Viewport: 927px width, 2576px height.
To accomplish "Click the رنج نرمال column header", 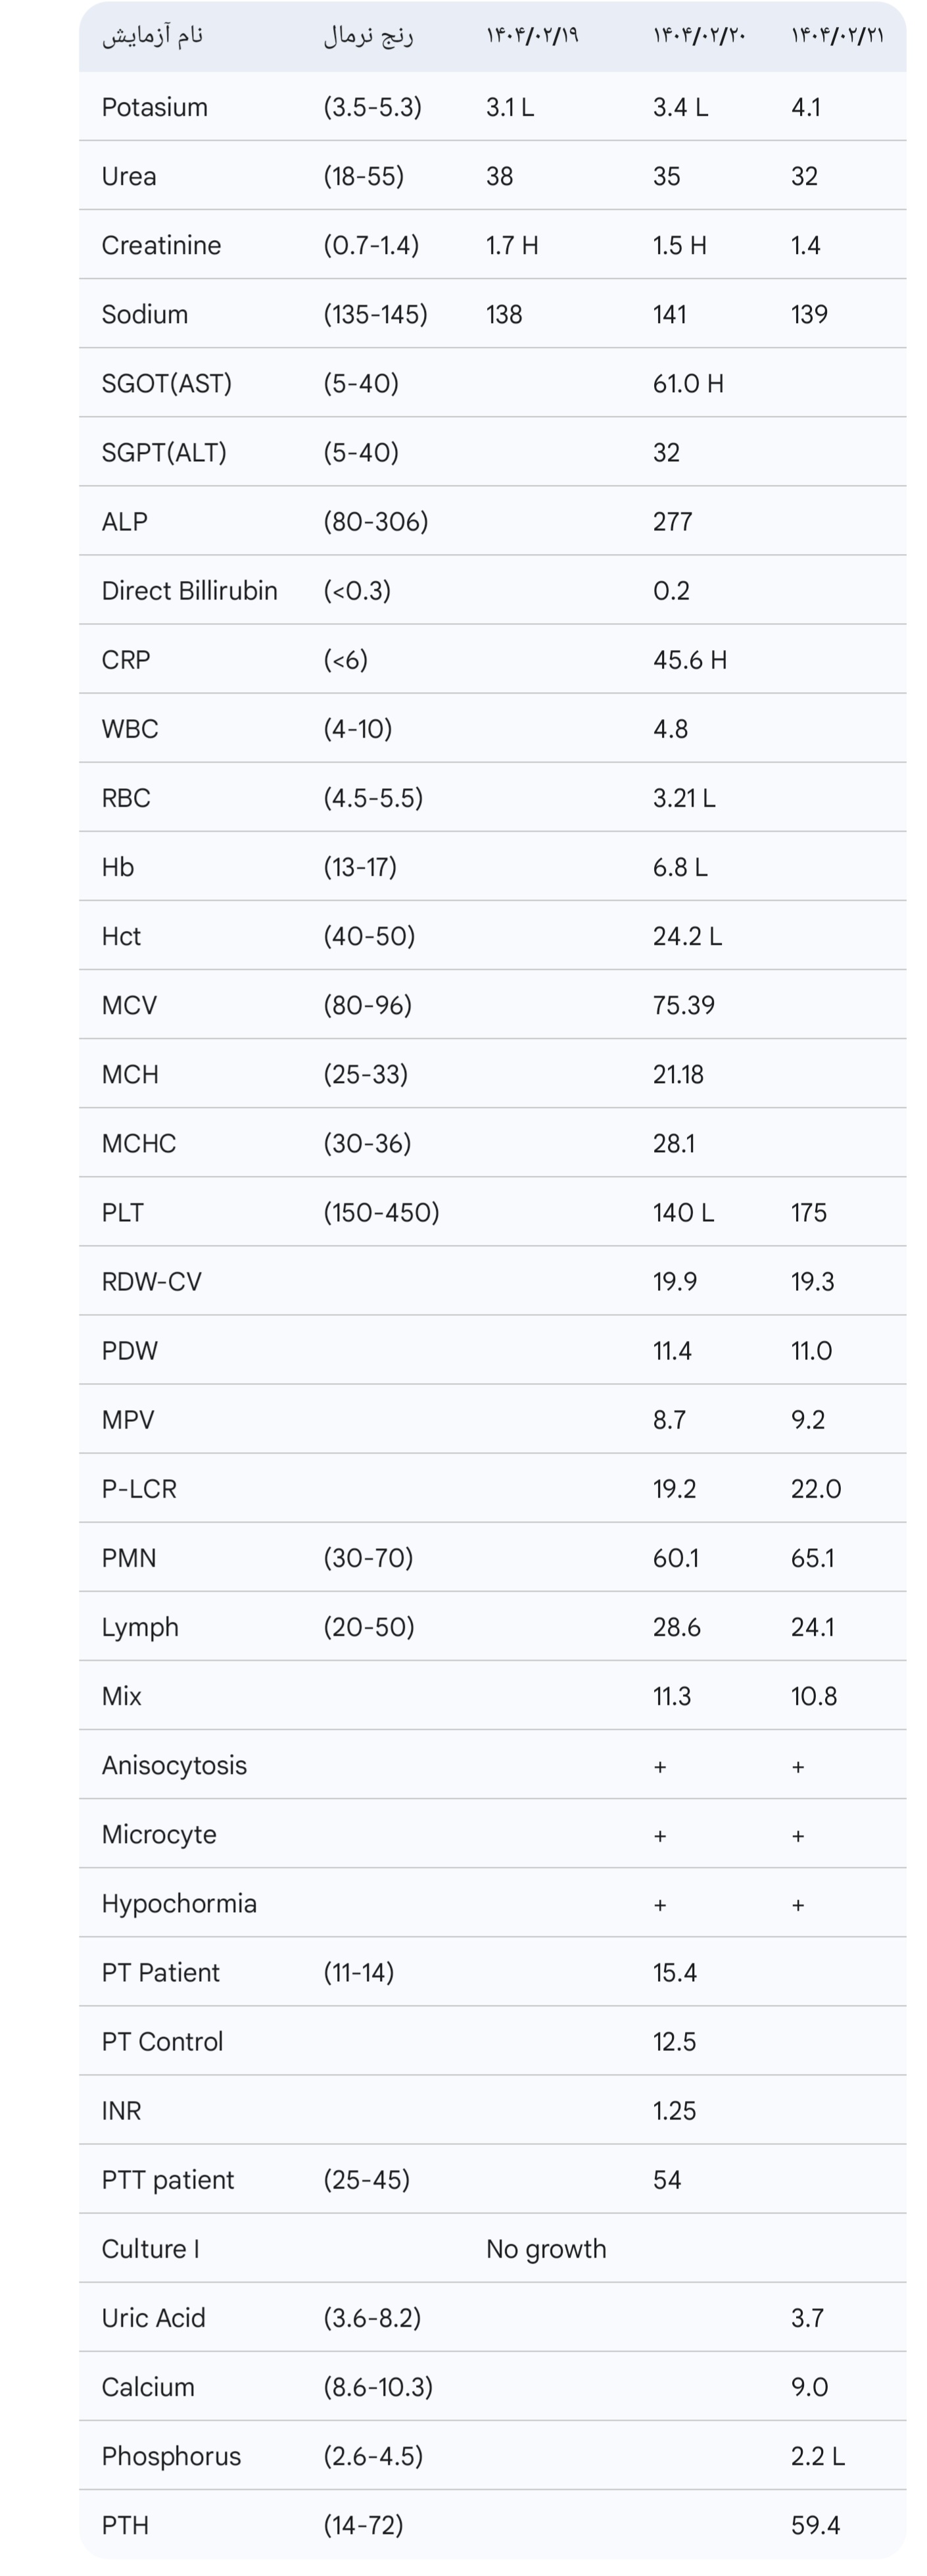I will point(369,36).
